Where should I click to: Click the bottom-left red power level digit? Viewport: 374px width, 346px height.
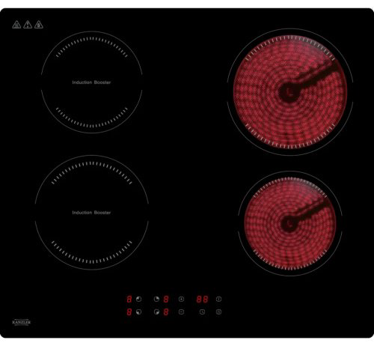point(129,312)
